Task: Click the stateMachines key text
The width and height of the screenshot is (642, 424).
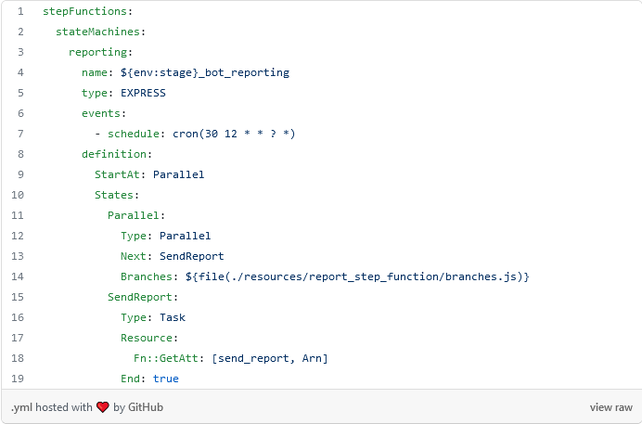Action: pos(97,32)
